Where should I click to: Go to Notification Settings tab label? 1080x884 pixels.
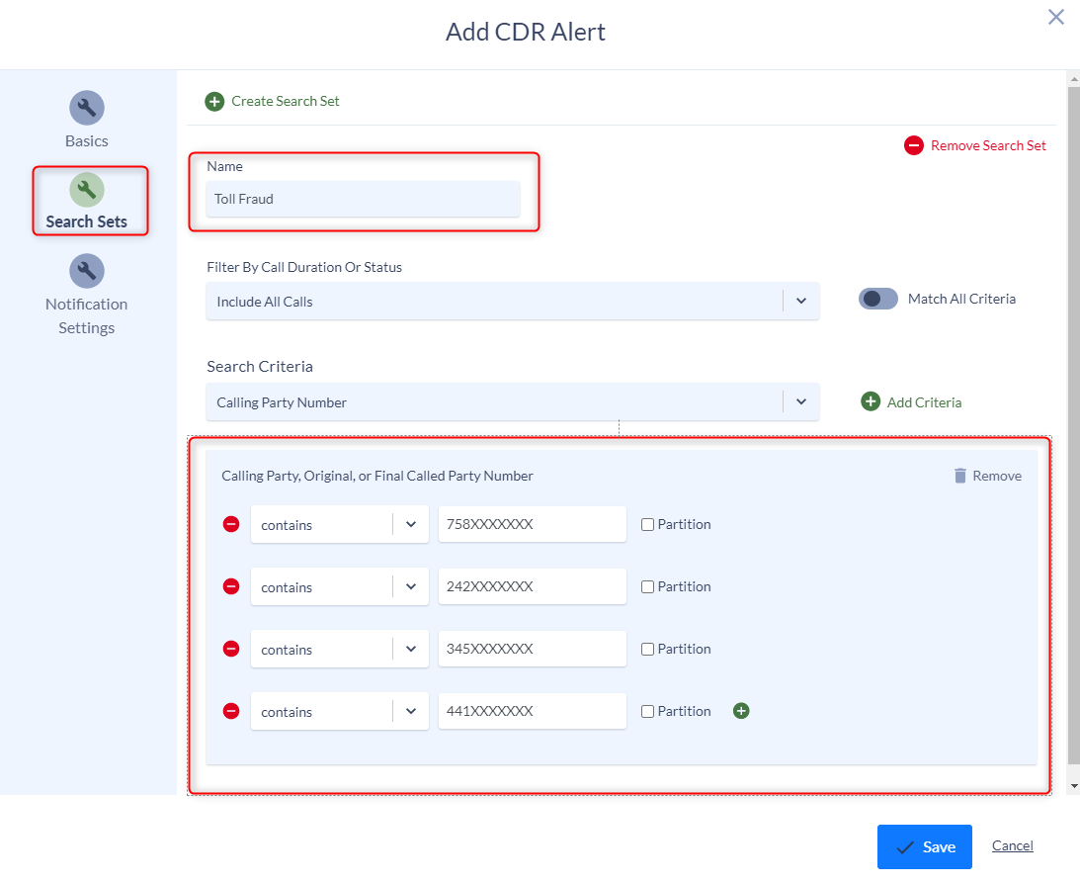[87, 316]
